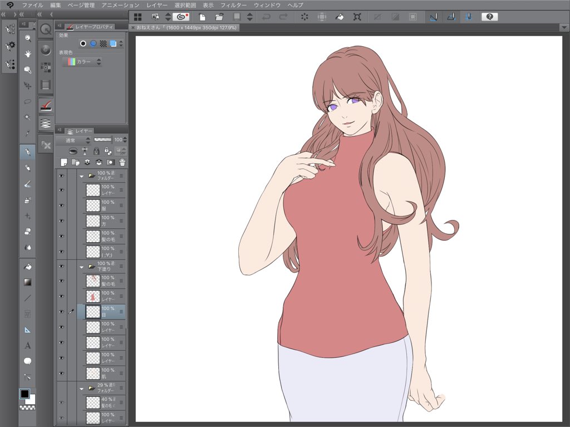This screenshot has width=570, height=427.
Task: Select the Blend tool
Action: coord(28,248)
